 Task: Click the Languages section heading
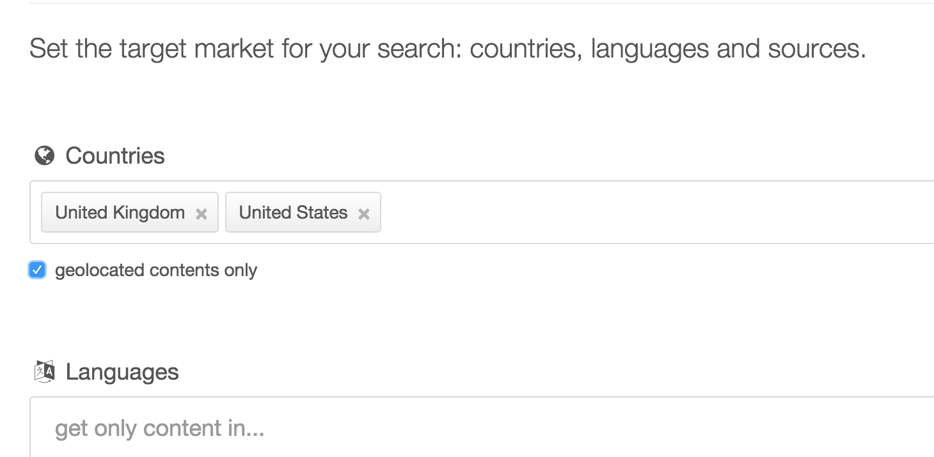click(x=122, y=372)
